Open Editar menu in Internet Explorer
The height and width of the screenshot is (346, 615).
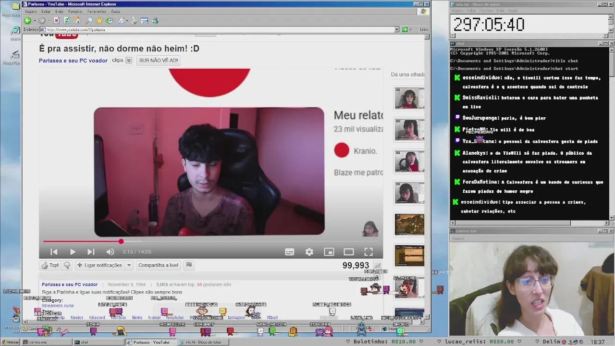point(46,12)
